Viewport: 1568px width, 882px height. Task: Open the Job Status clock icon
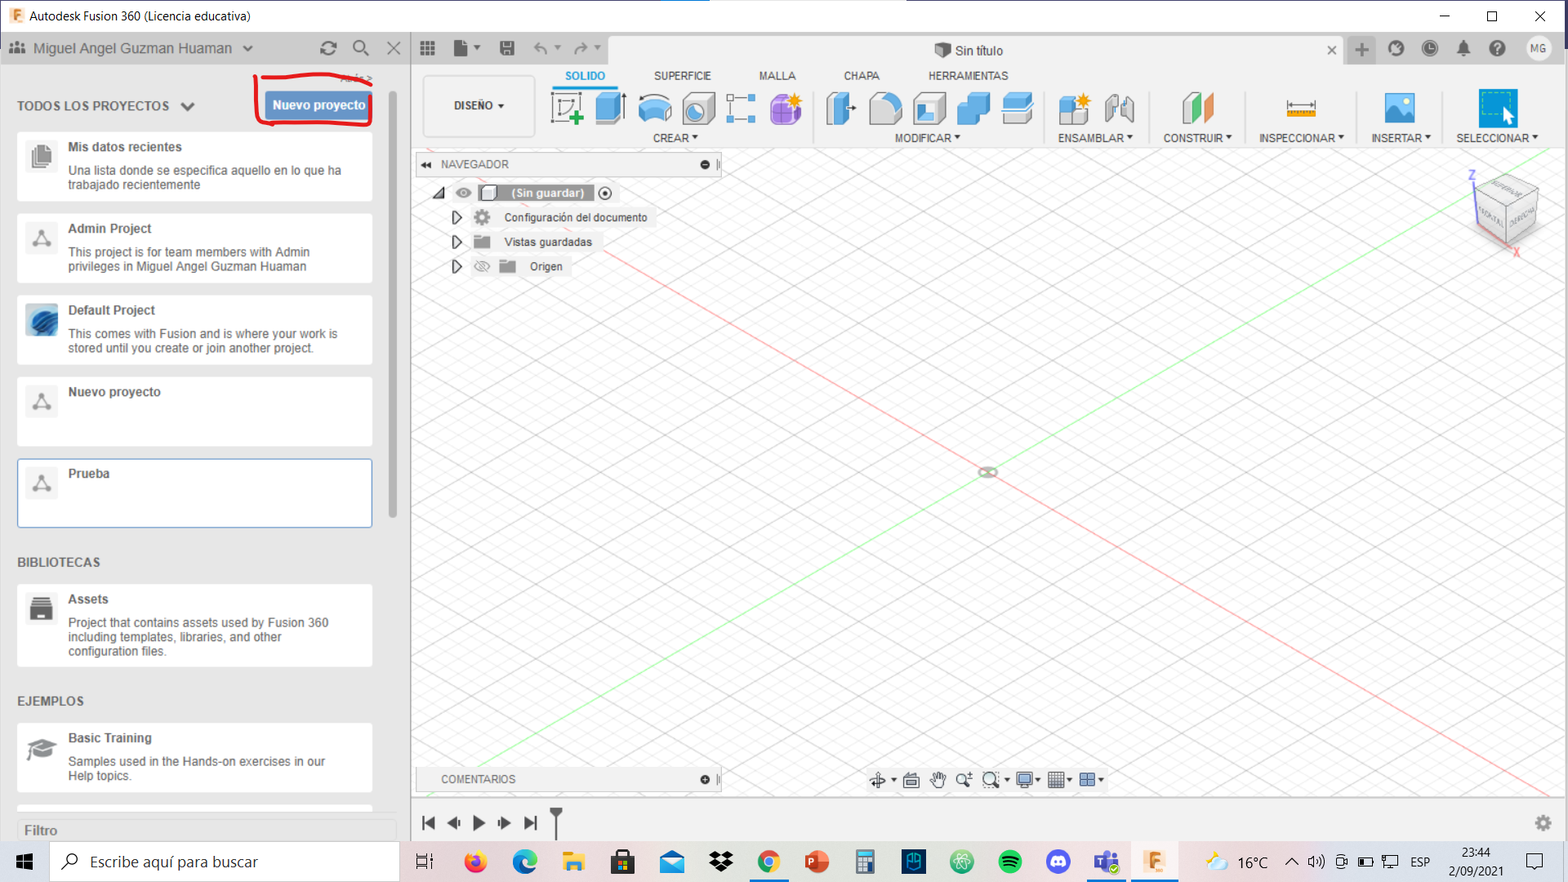(1430, 49)
